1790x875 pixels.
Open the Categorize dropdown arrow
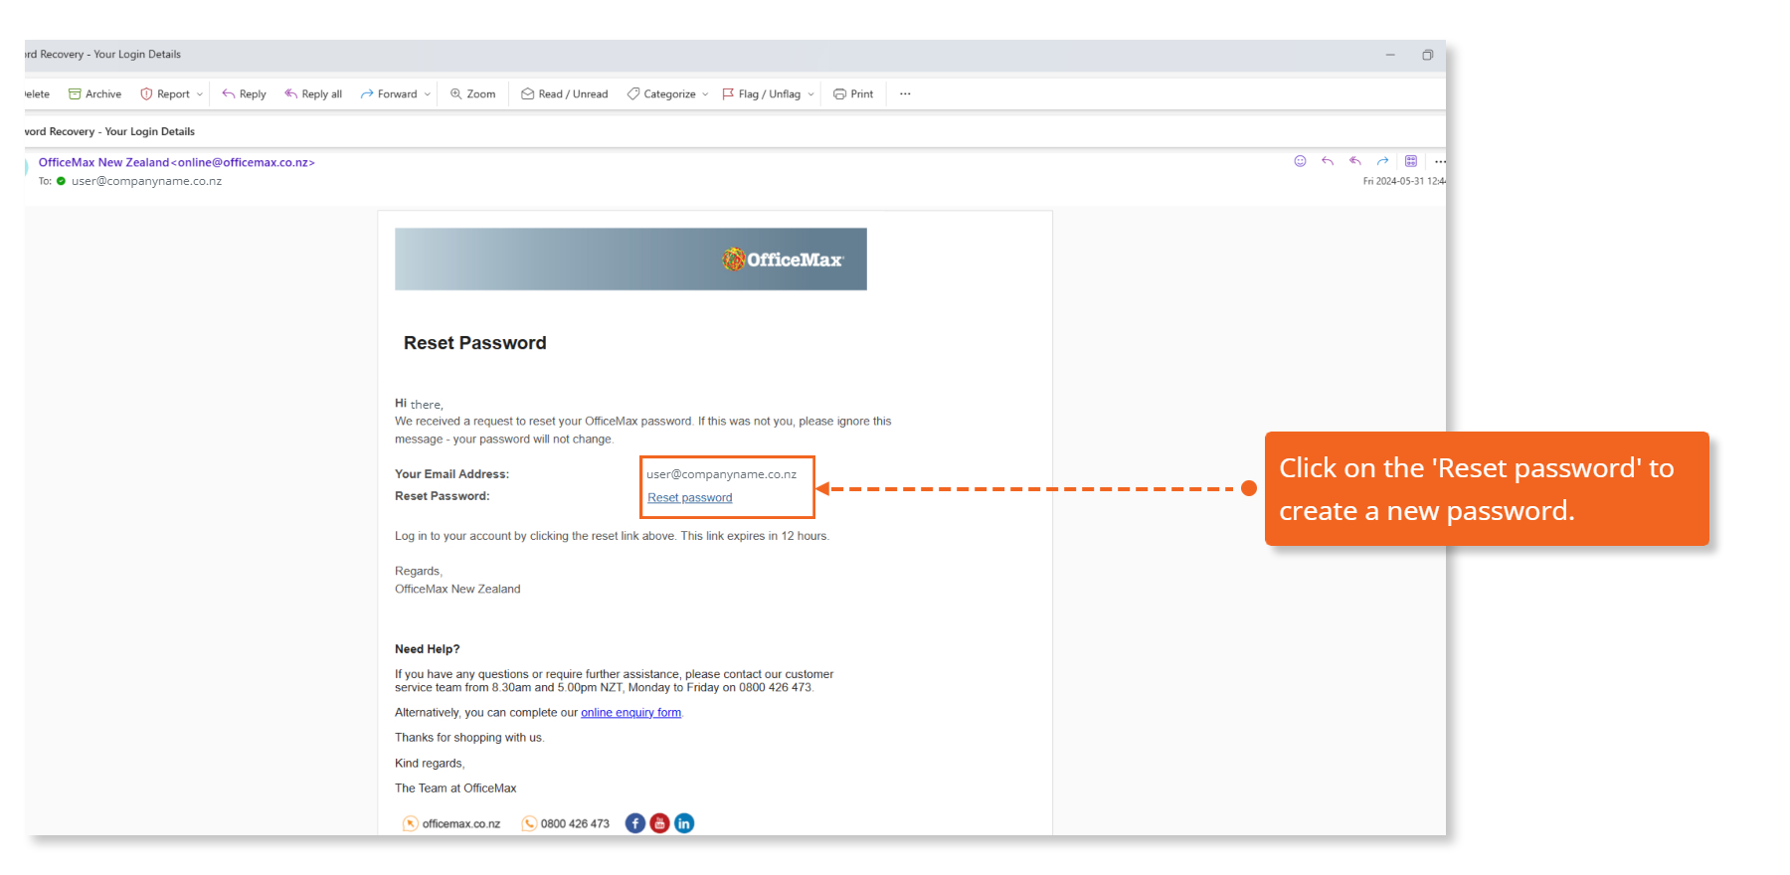706,94
